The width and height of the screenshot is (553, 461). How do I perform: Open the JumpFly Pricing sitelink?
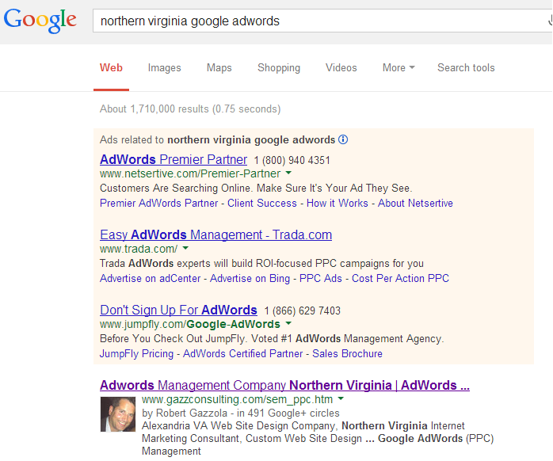(x=136, y=353)
